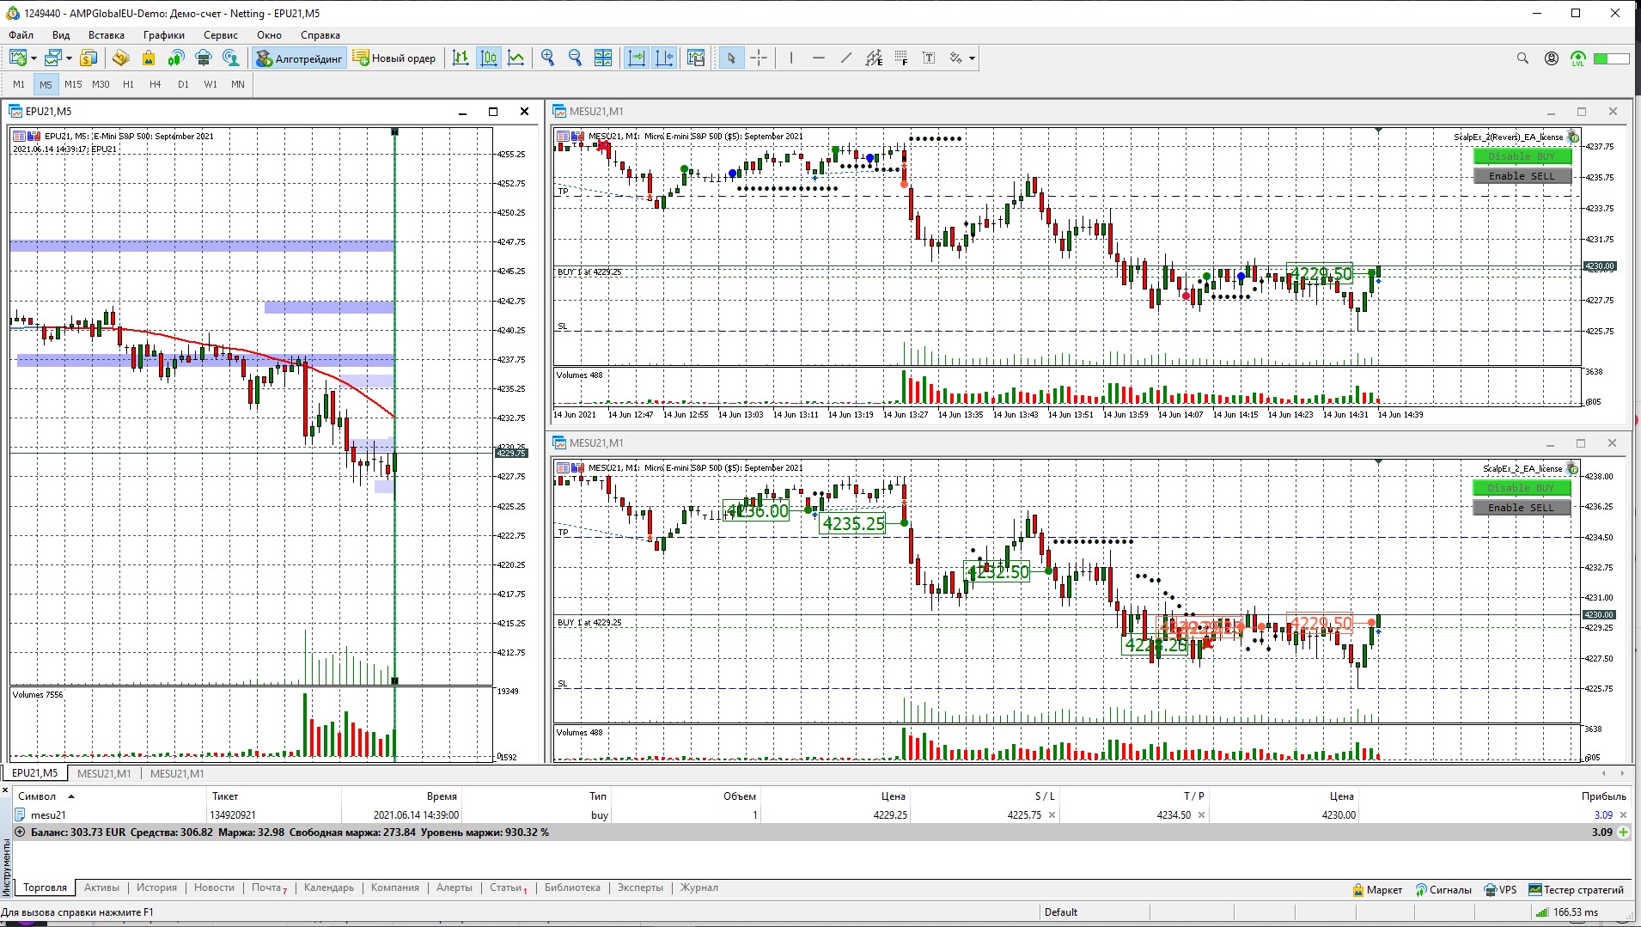Screen dimensions: 1641x927
Task: Toggle chart auto-scroll to latest bar
Action: [x=637, y=58]
